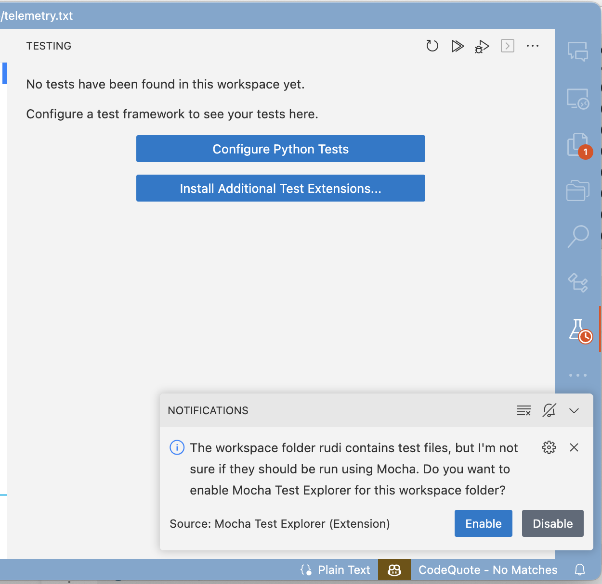Open the Remote Explorer sidebar icon
Image resolution: width=602 pixels, height=584 pixels.
tap(577, 98)
